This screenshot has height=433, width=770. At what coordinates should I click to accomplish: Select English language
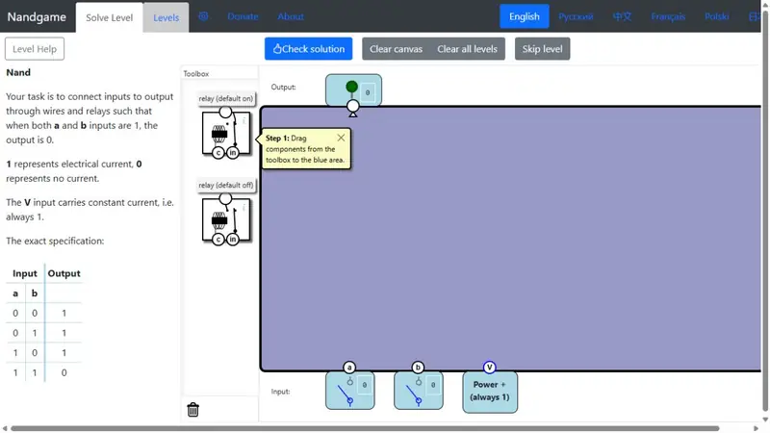tap(524, 16)
